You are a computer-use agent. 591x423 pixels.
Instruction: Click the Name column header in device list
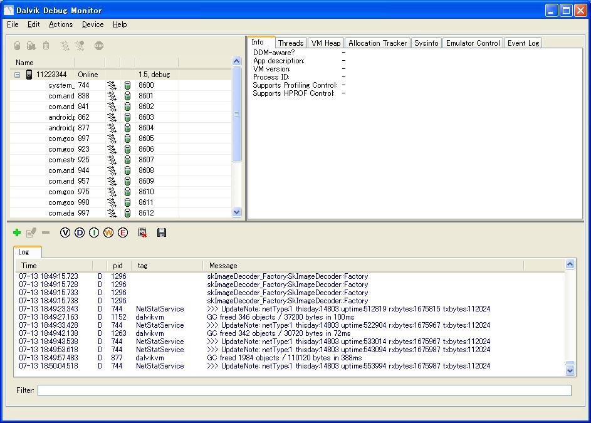(x=42, y=63)
